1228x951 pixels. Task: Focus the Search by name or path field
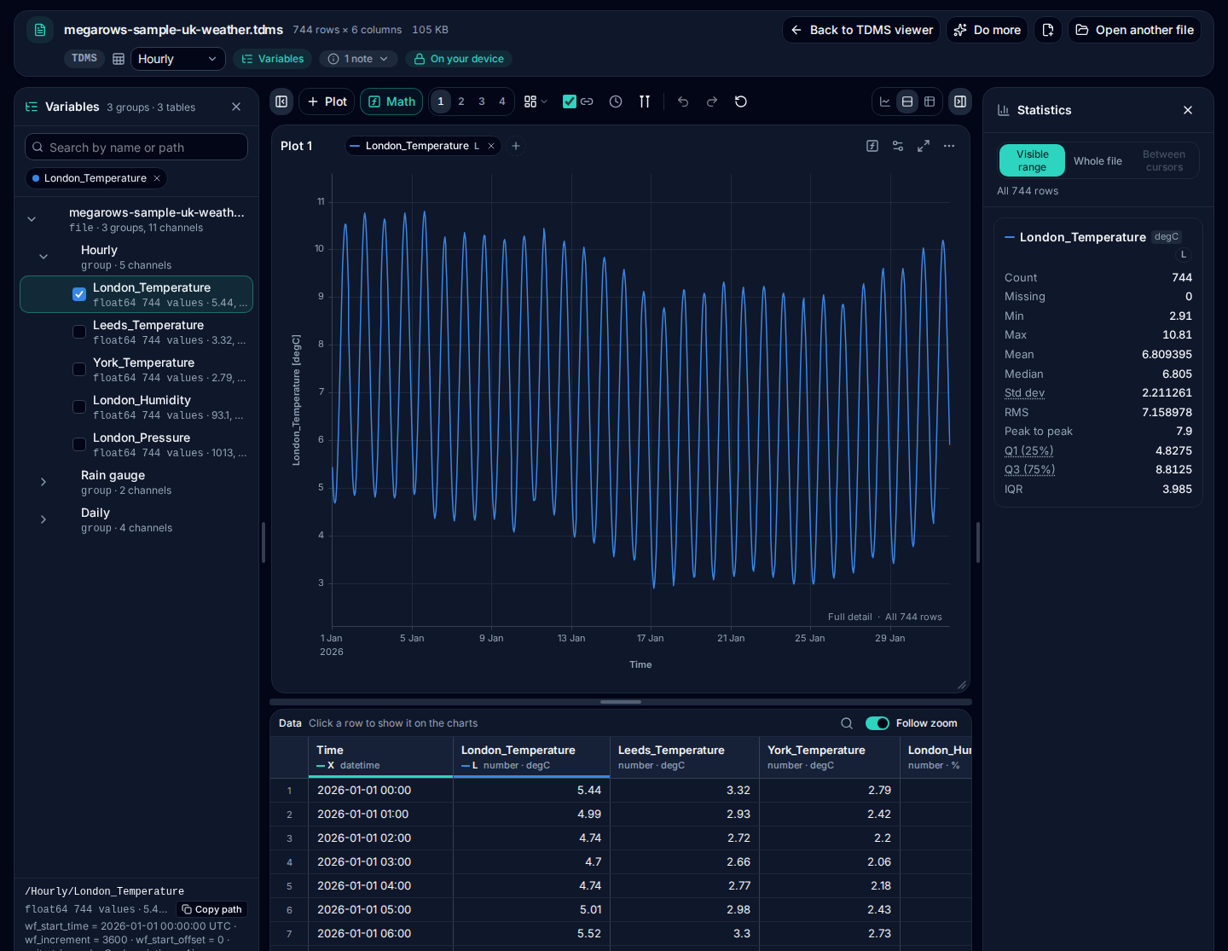pos(136,147)
